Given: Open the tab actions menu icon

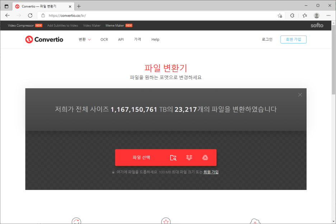Looking at the screenshot, I should 6,6.
